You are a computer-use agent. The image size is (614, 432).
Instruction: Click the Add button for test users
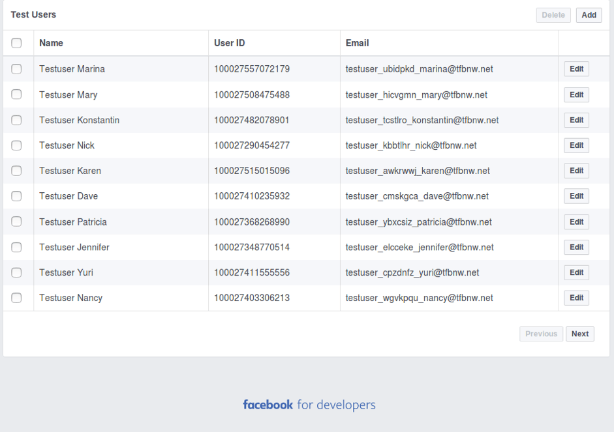[589, 15]
